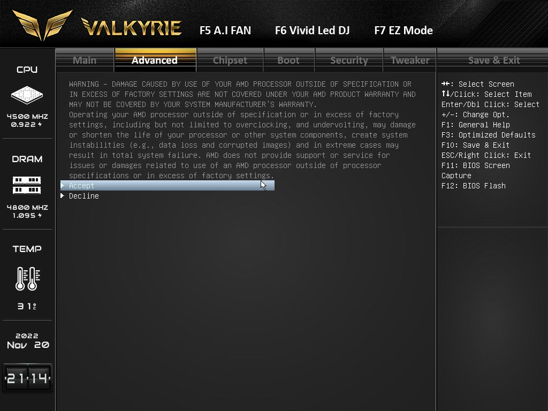Click the TEMP thermometer icon
The width and height of the screenshot is (548, 411).
coord(27,278)
